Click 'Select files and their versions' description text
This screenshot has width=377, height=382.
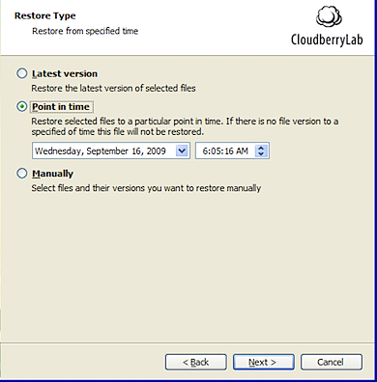[x=146, y=188]
